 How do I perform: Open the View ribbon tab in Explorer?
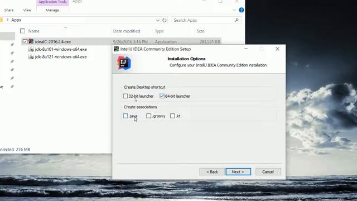(x=27, y=10)
